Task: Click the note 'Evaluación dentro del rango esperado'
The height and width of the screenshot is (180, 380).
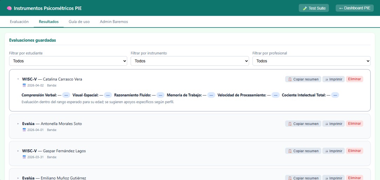Action: pos(98,102)
